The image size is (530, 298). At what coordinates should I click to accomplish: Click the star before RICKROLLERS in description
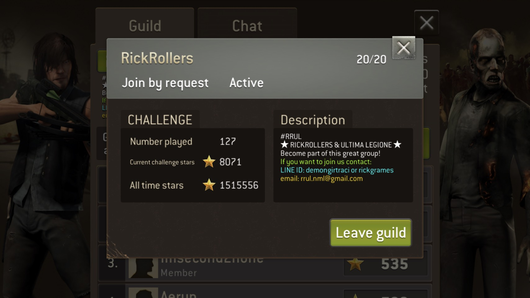284,145
